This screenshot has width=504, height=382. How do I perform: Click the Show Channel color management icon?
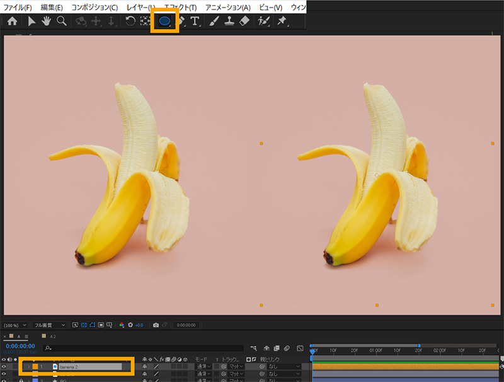click(x=122, y=325)
